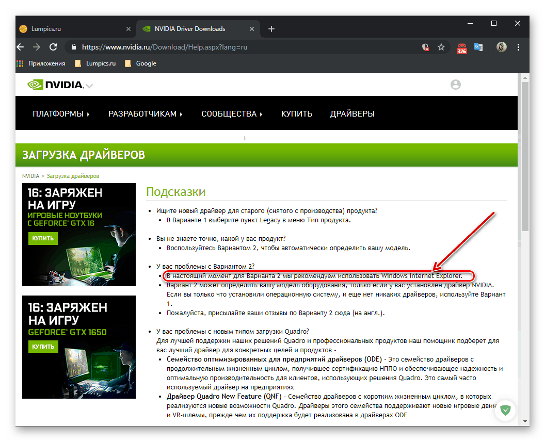Open the Chrome three-dot menu

pyautogui.click(x=518, y=47)
